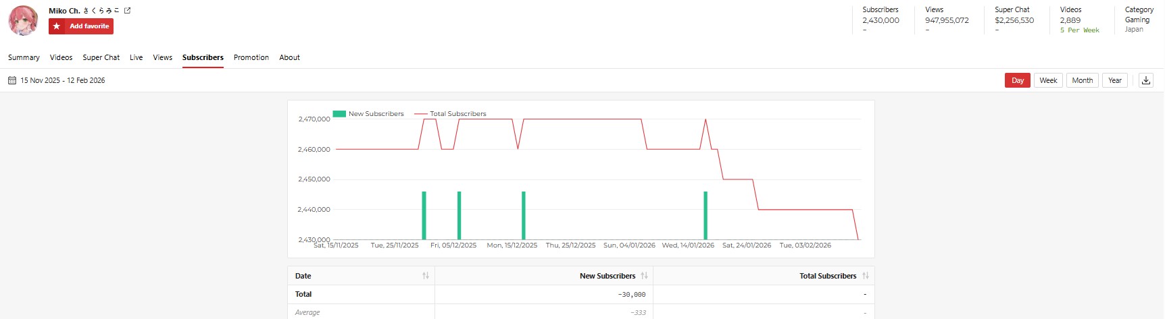Select the Subscribers tab
Image resolution: width=1165 pixels, height=319 pixels.
coord(203,57)
